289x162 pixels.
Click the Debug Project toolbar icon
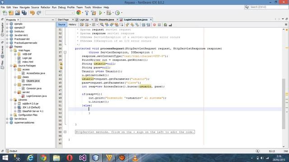point(108,13)
